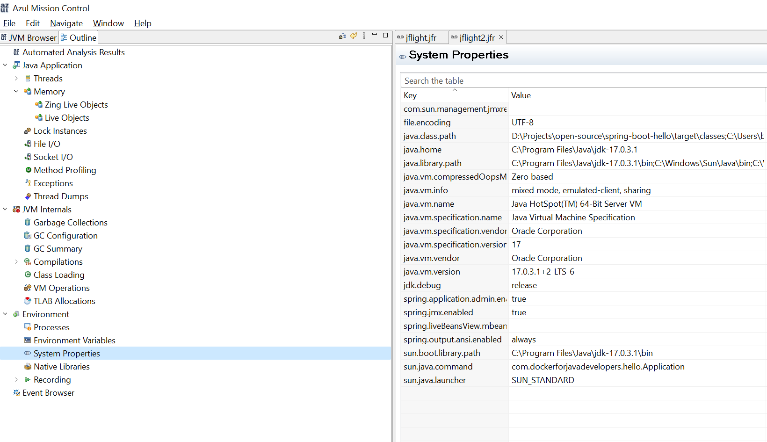Screen dimensions: 767x442
Task: Click the yellow reset arrow icon
Action: click(354, 36)
